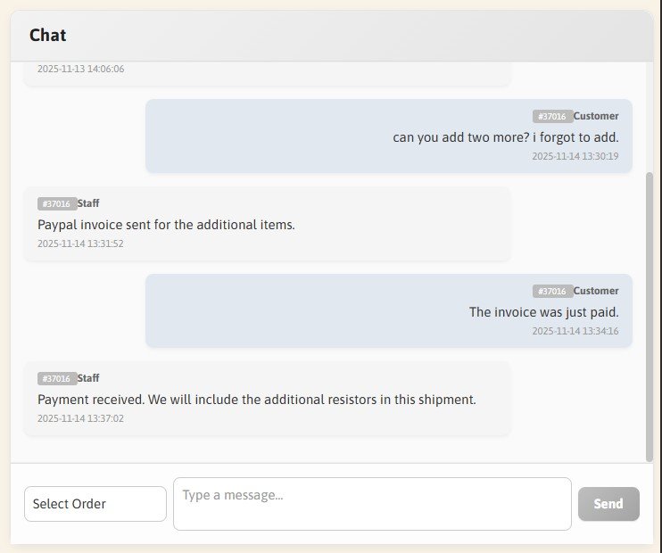Click "The invoice was just paid." message

[543, 312]
